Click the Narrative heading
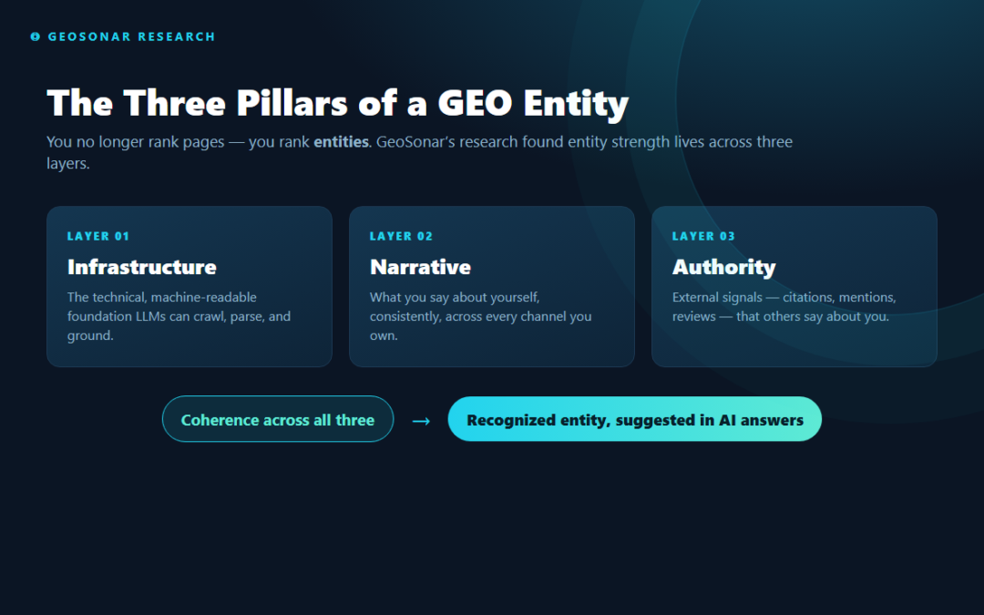This screenshot has height=615, width=984. tap(420, 267)
